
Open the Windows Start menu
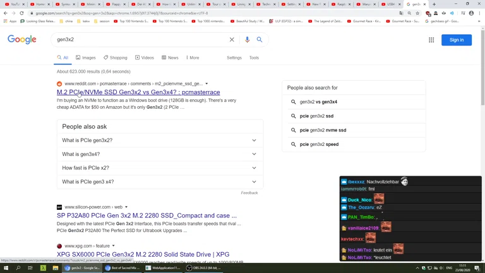coord(6,268)
